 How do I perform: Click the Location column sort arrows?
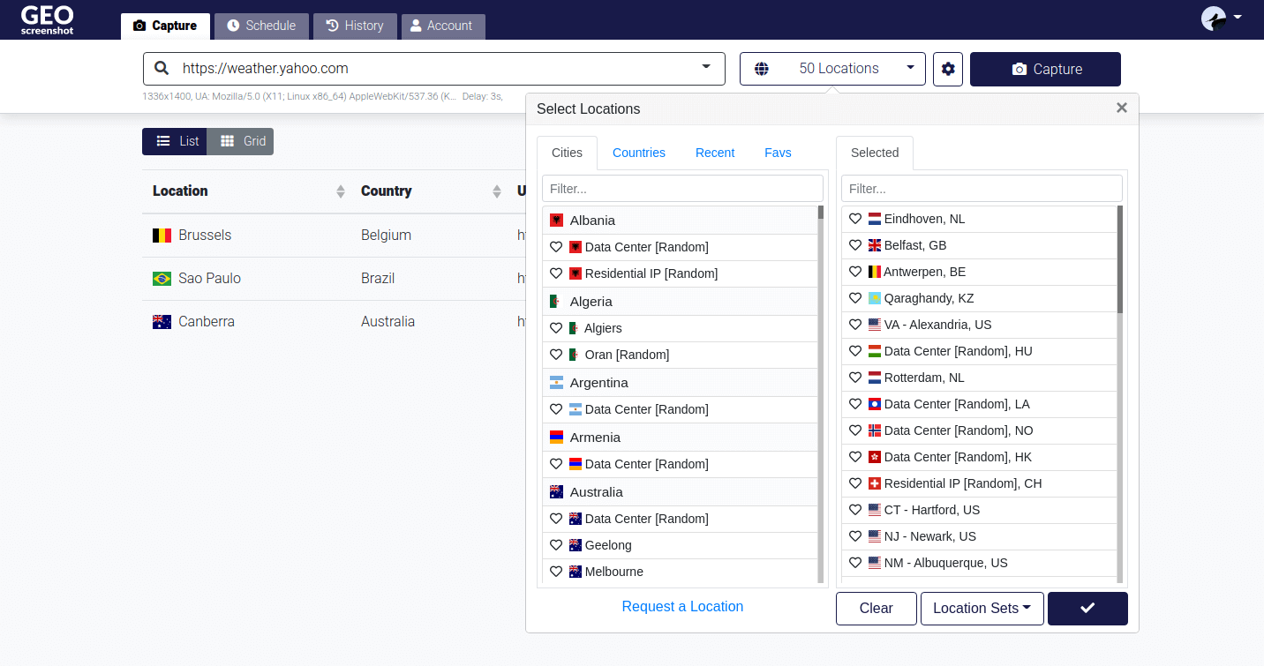tap(341, 191)
